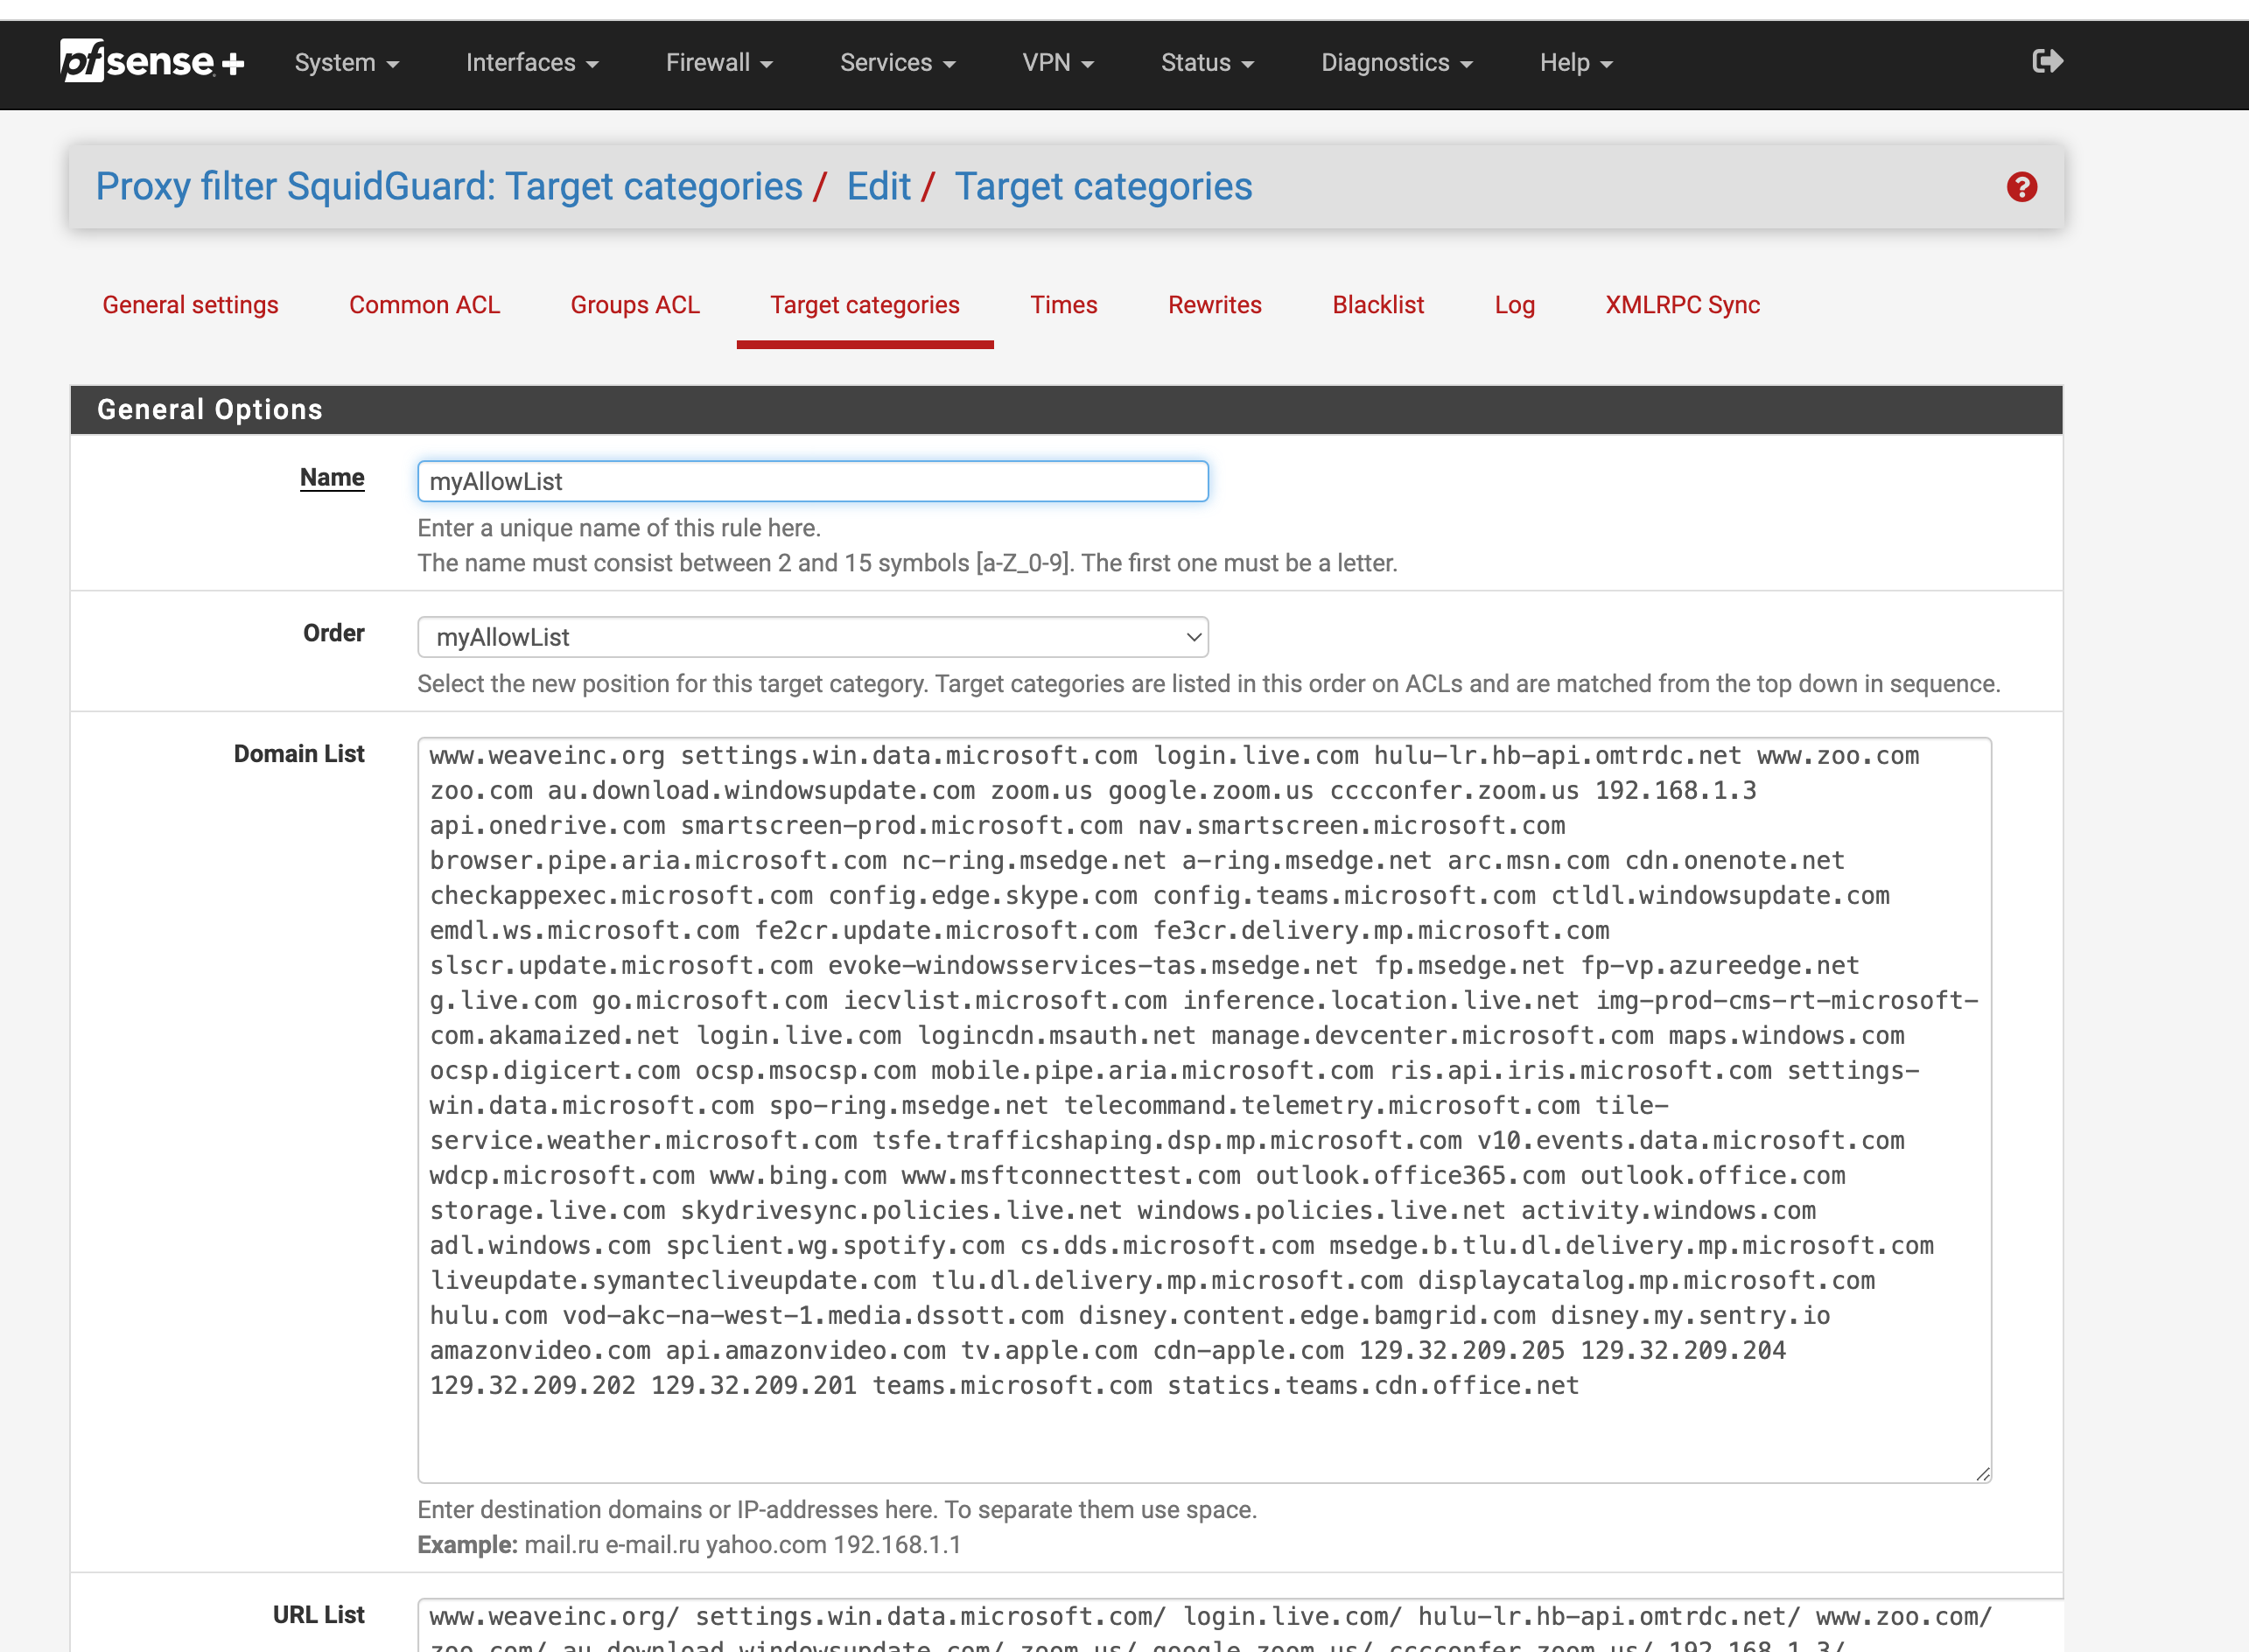Open the XMLRPC Sync tab

coord(1682,305)
